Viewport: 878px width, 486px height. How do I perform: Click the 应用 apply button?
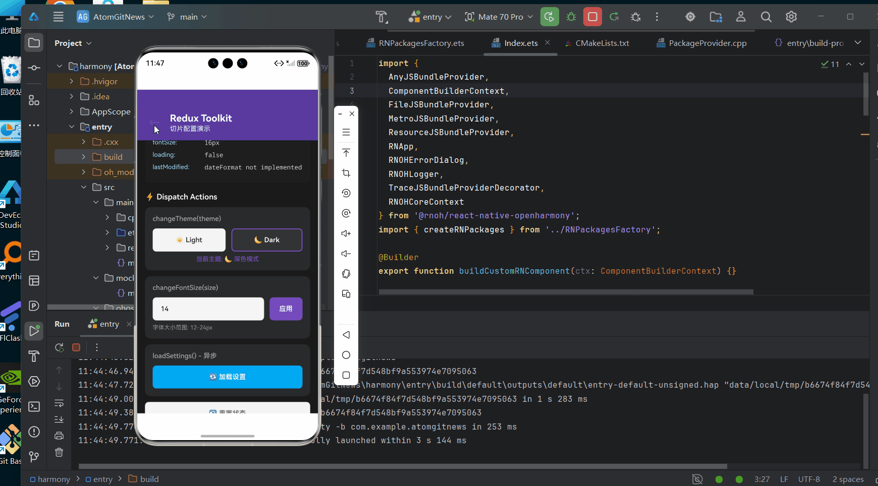286,309
